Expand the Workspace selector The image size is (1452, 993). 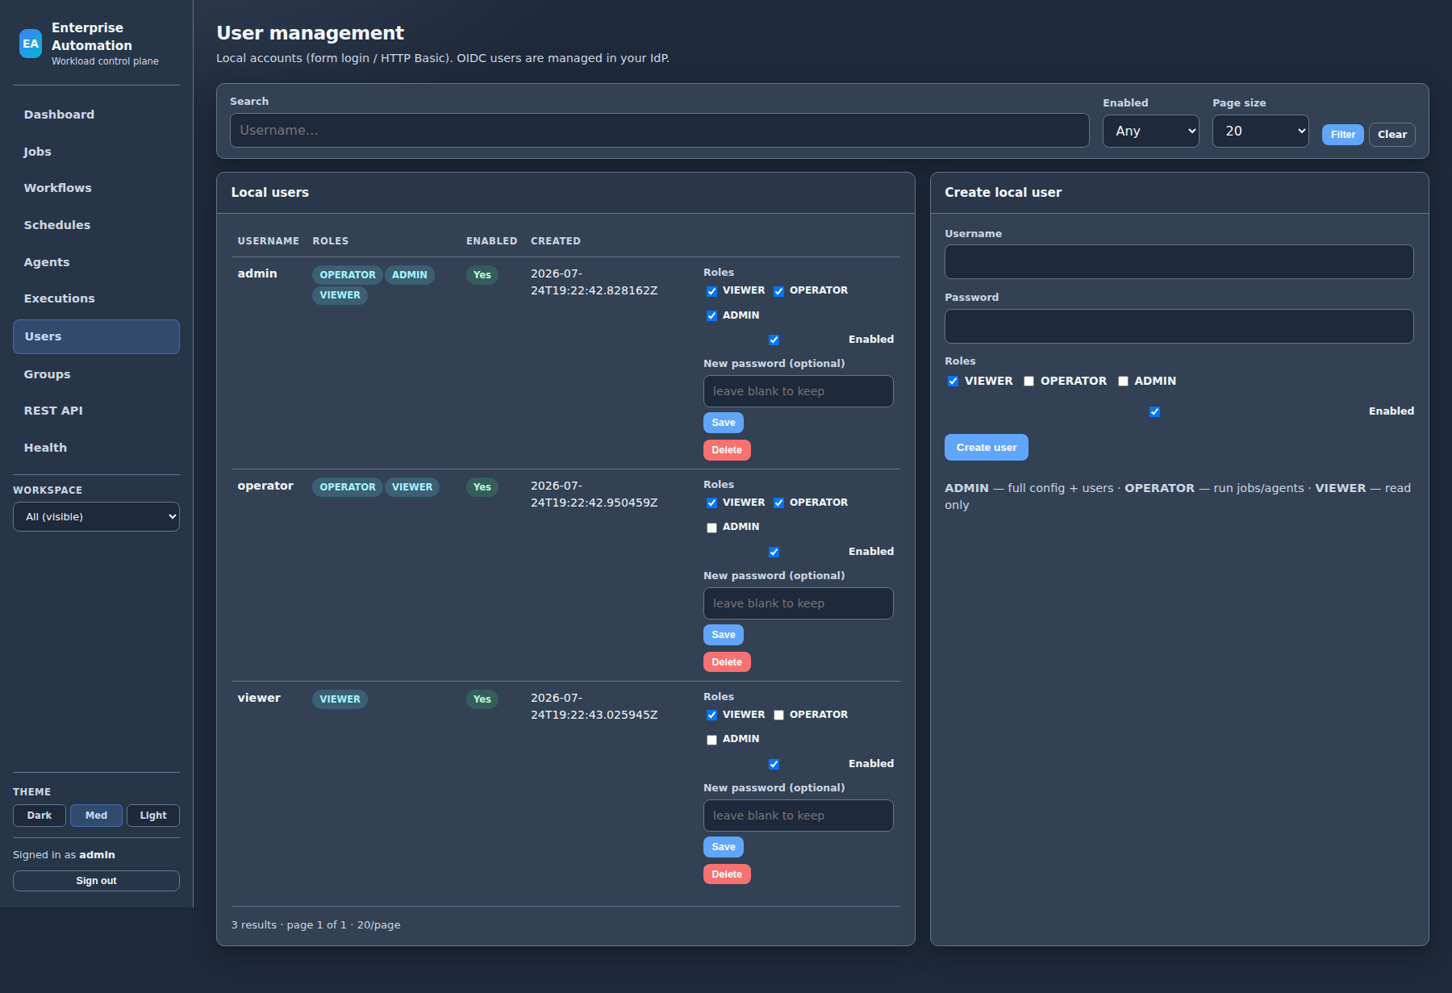point(96,517)
